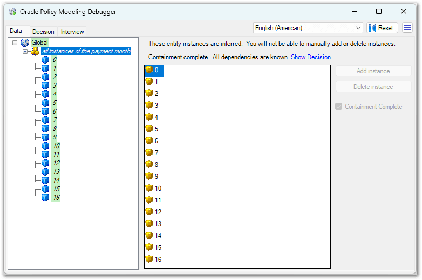Click the payment month entity collection icon
The width and height of the screenshot is (422, 280).
click(35, 51)
